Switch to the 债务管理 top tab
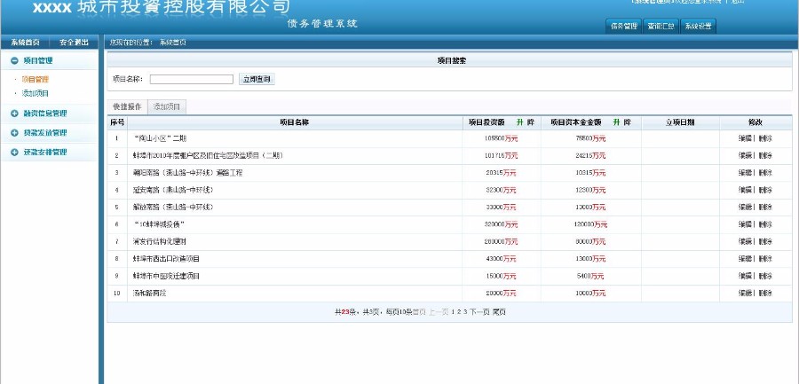The height and width of the screenshot is (384, 799). (624, 27)
